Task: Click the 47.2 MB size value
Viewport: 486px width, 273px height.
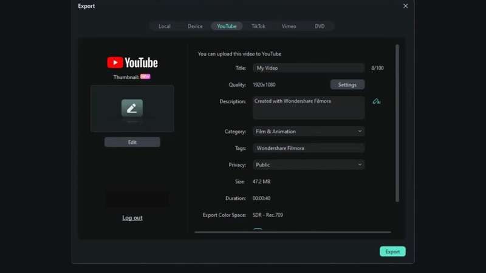Action: (261, 181)
